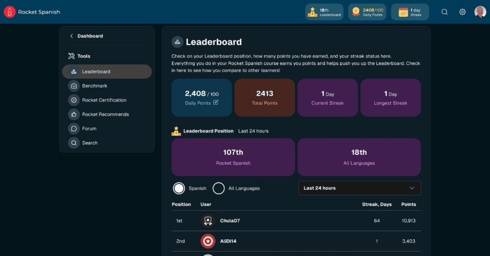
Task: Click the search magnifier in header
Action: (445, 12)
